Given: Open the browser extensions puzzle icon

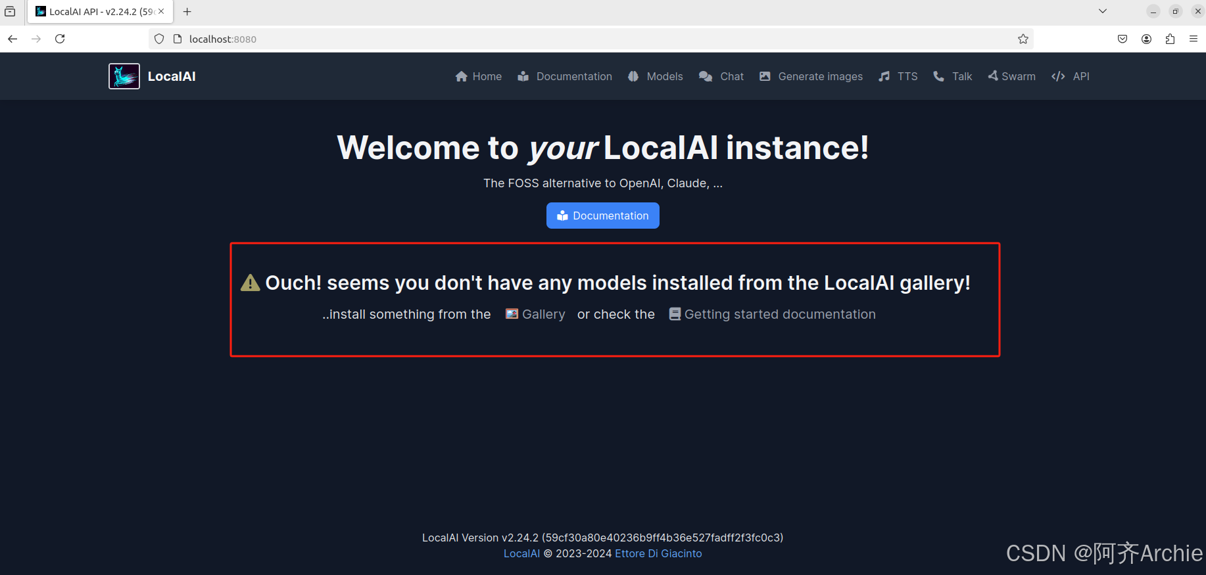Looking at the screenshot, I should (1170, 39).
